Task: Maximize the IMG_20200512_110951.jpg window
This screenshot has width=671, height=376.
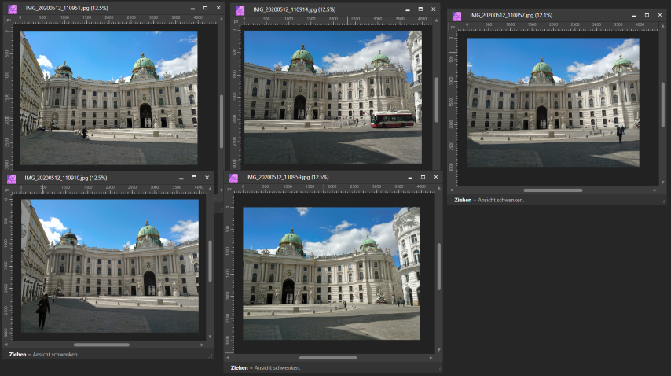Action: click(x=205, y=8)
